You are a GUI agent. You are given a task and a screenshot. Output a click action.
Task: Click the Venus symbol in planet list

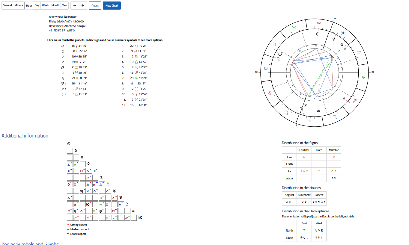point(62,62)
